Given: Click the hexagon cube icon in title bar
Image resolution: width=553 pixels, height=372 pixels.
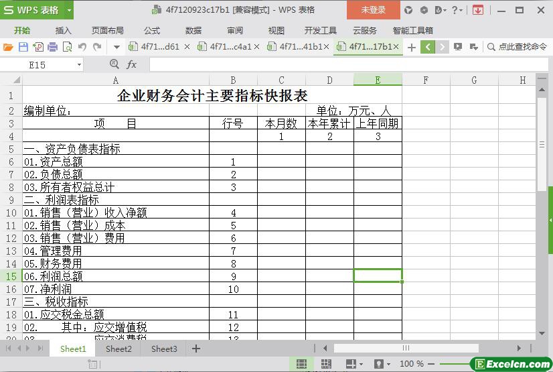Looking at the screenshot, I should tap(424, 10).
